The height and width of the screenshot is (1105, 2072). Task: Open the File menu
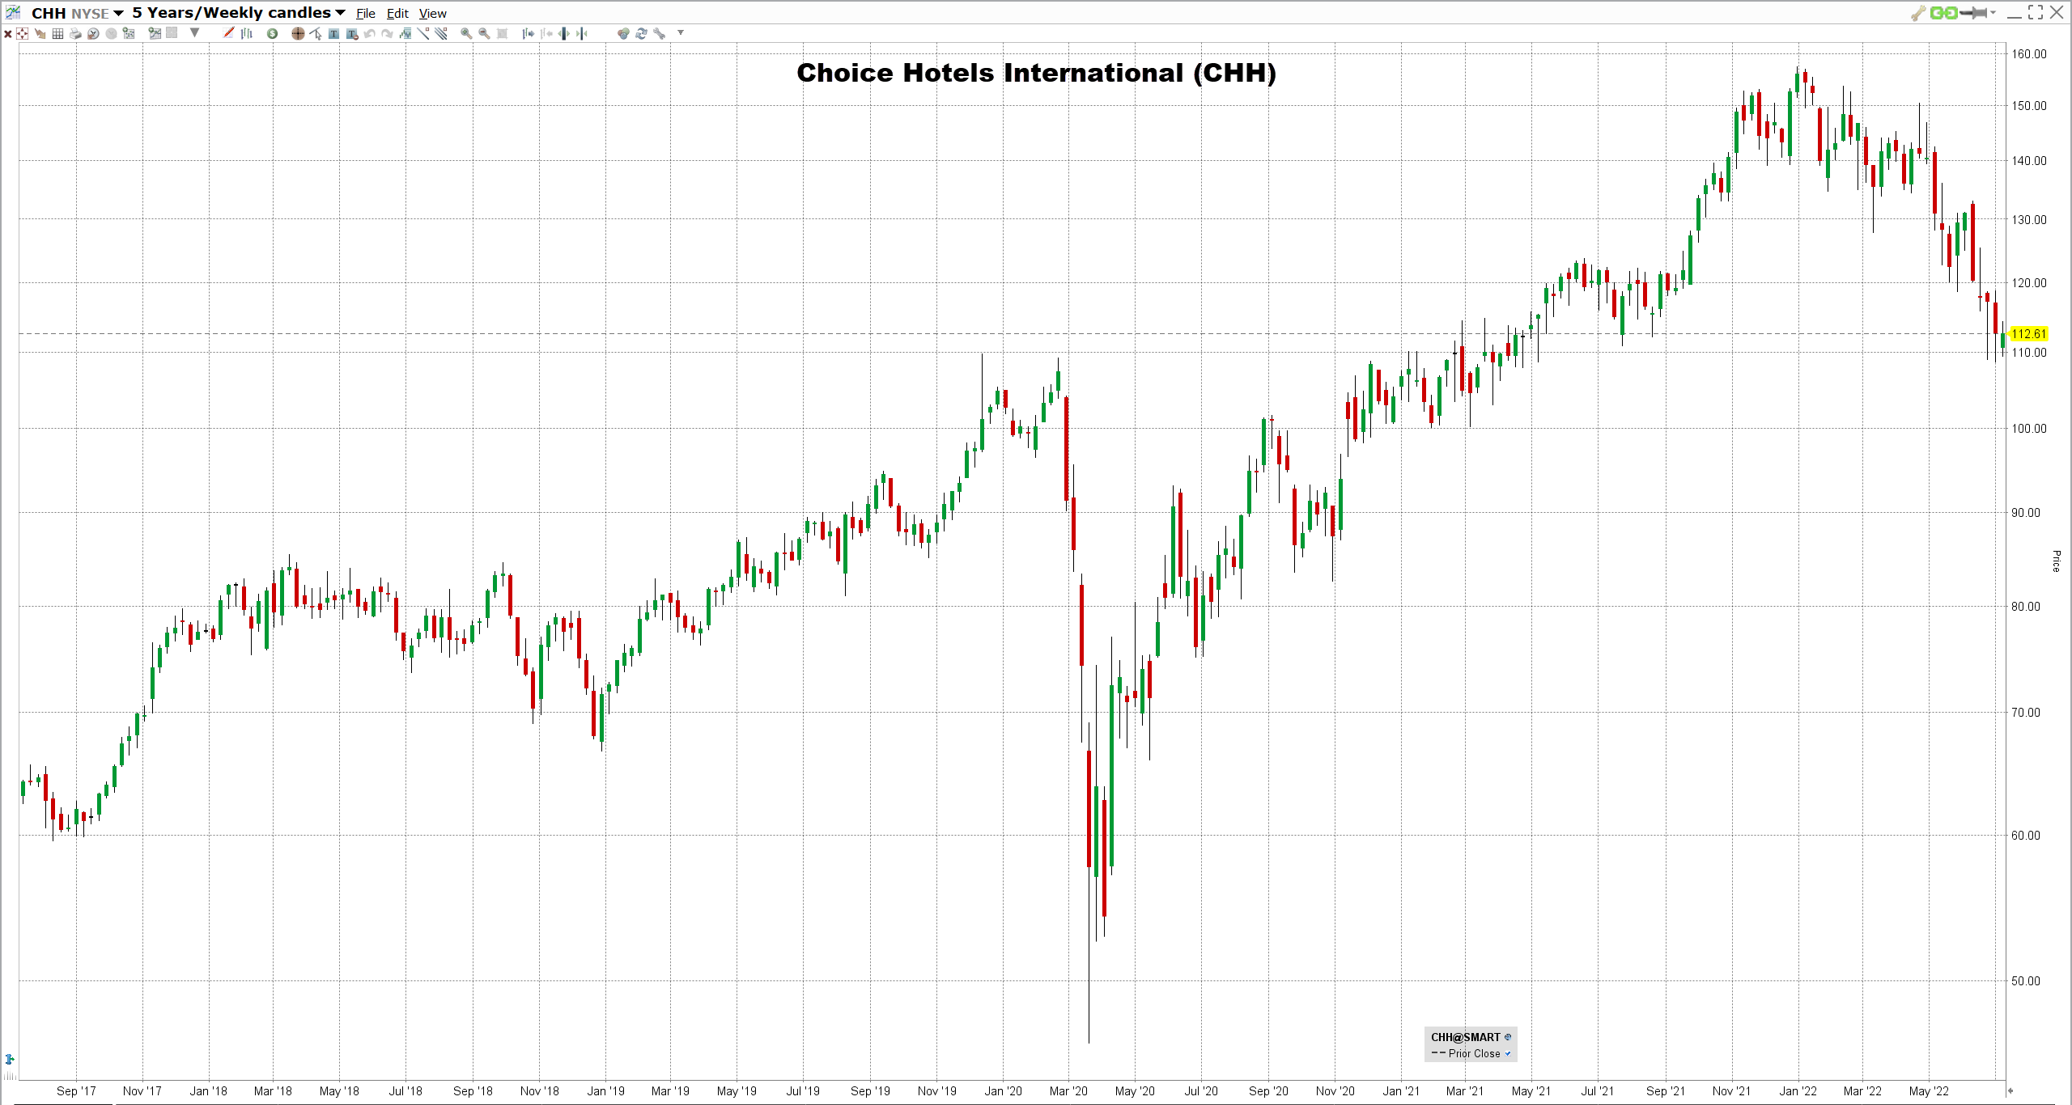366,14
